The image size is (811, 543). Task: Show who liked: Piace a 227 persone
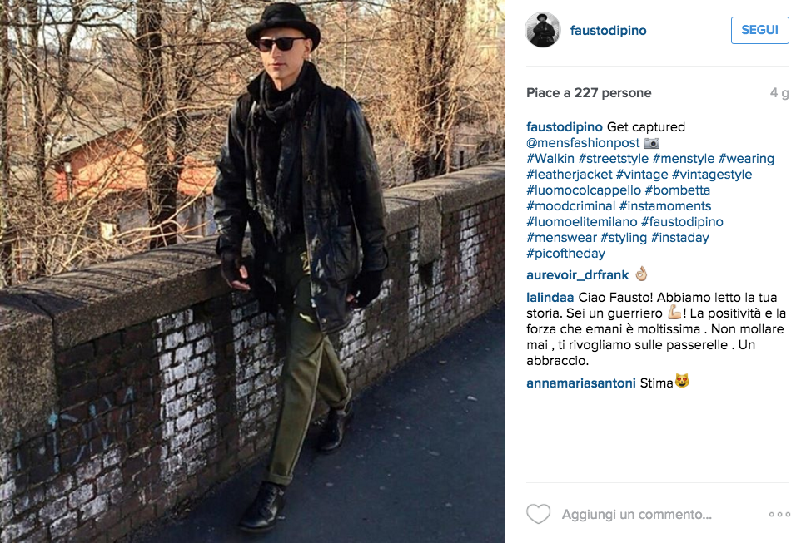coord(589,93)
